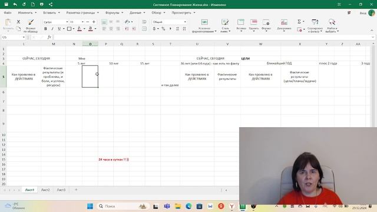The height and width of the screenshot is (212, 377).
Task: Switch to the Лист2 sheet tab
Action: (x=45, y=190)
